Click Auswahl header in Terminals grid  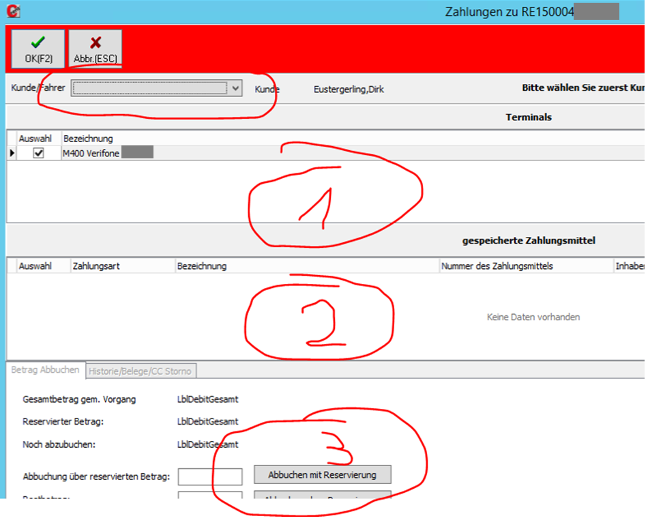pyautogui.click(x=34, y=139)
